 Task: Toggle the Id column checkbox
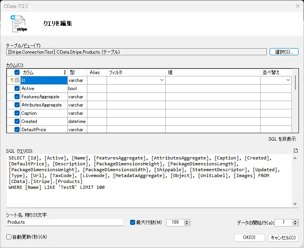coord(17,80)
